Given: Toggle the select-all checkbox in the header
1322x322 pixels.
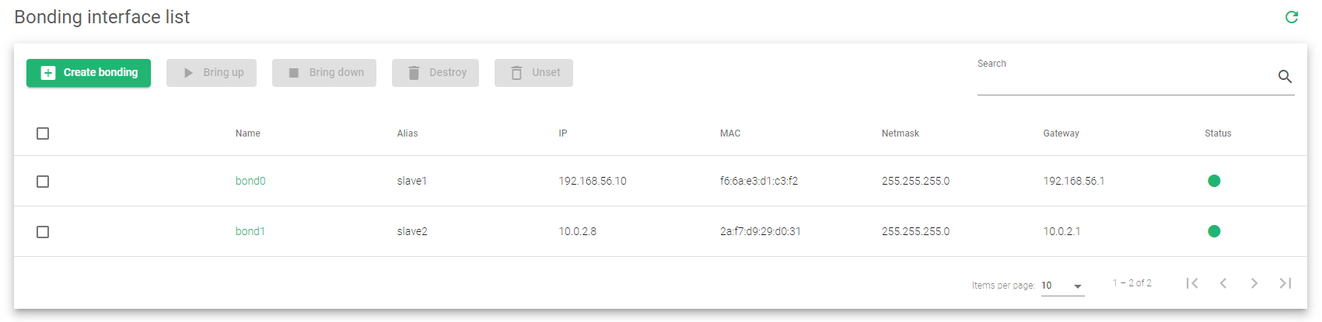Looking at the screenshot, I should [43, 133].
